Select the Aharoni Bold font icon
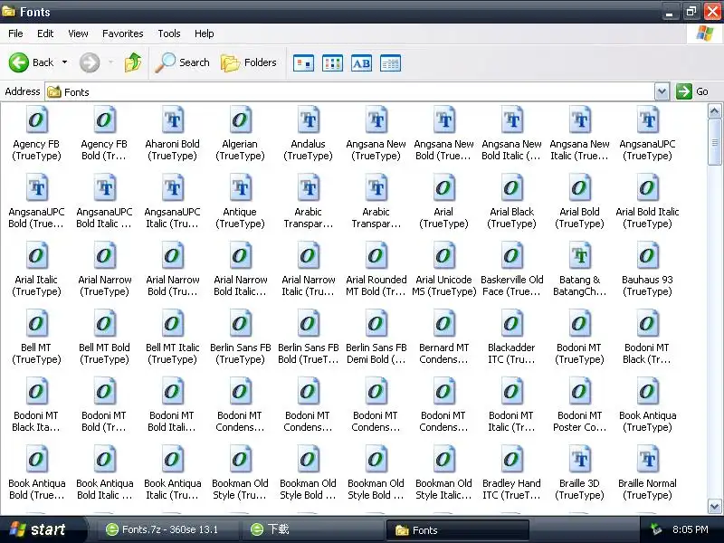 pos(172,119)
